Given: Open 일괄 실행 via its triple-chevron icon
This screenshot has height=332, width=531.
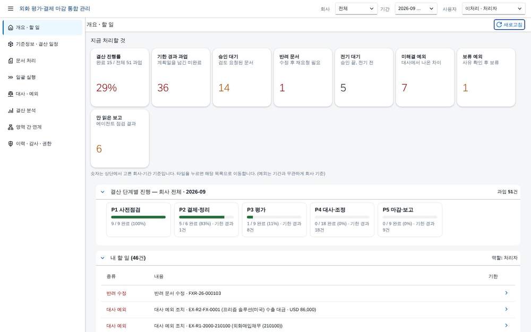Looking at the screenshot, I should point(11,77).
